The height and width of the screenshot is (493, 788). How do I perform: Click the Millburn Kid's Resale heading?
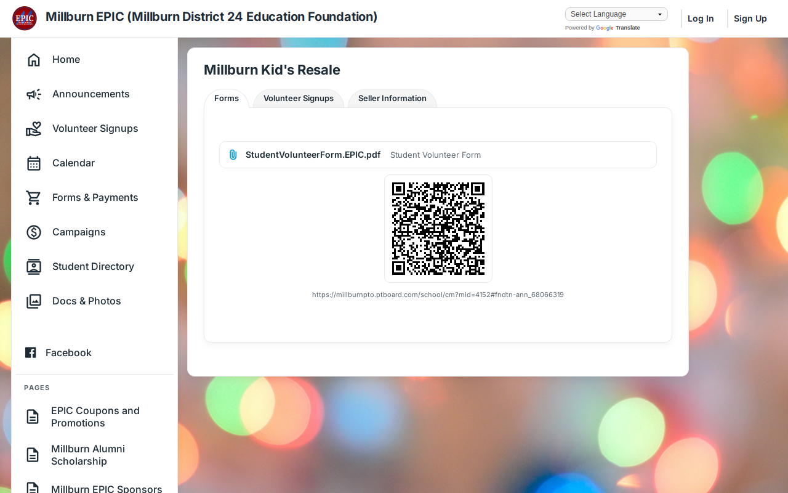(x=272, y=70)
